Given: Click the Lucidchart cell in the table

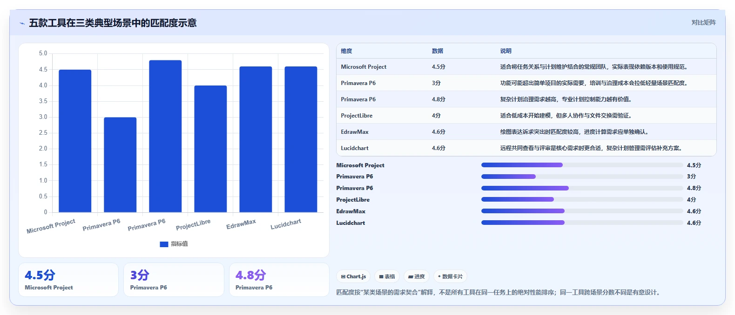Looking at the screenshot, I should [x=355, y=148].
